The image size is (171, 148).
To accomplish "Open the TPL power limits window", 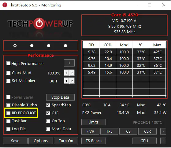I will 109,131.
